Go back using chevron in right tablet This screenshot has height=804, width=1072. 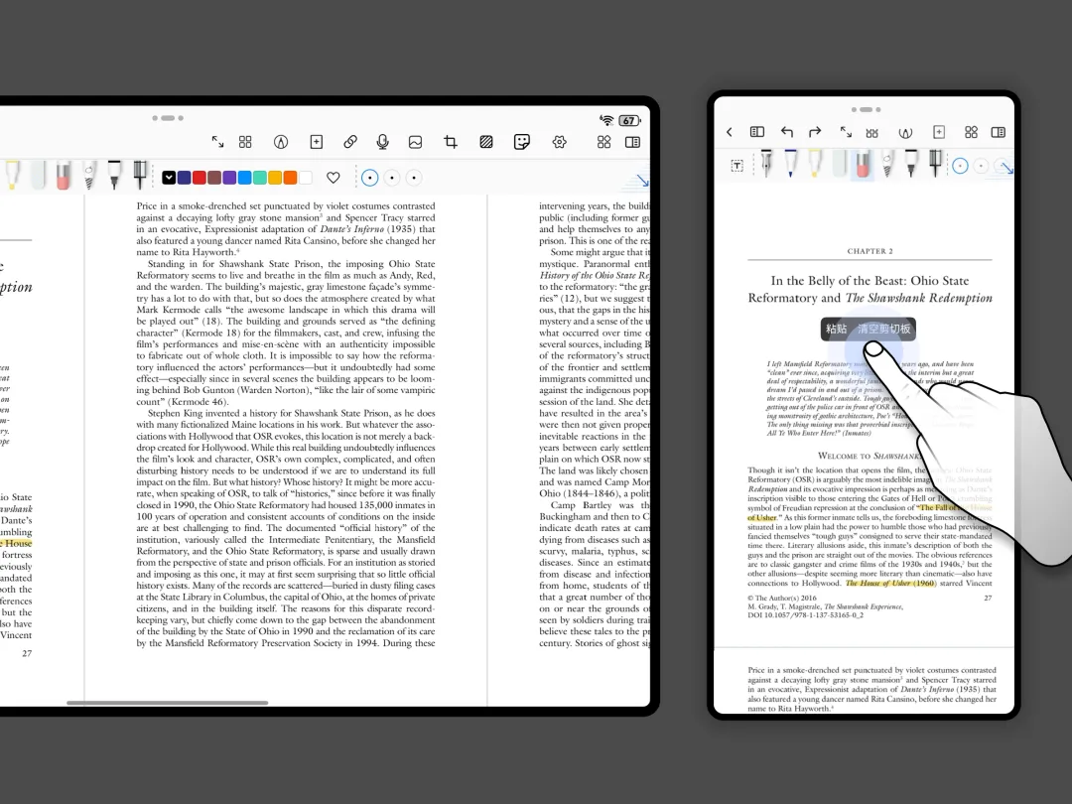[x=730, y=132]
